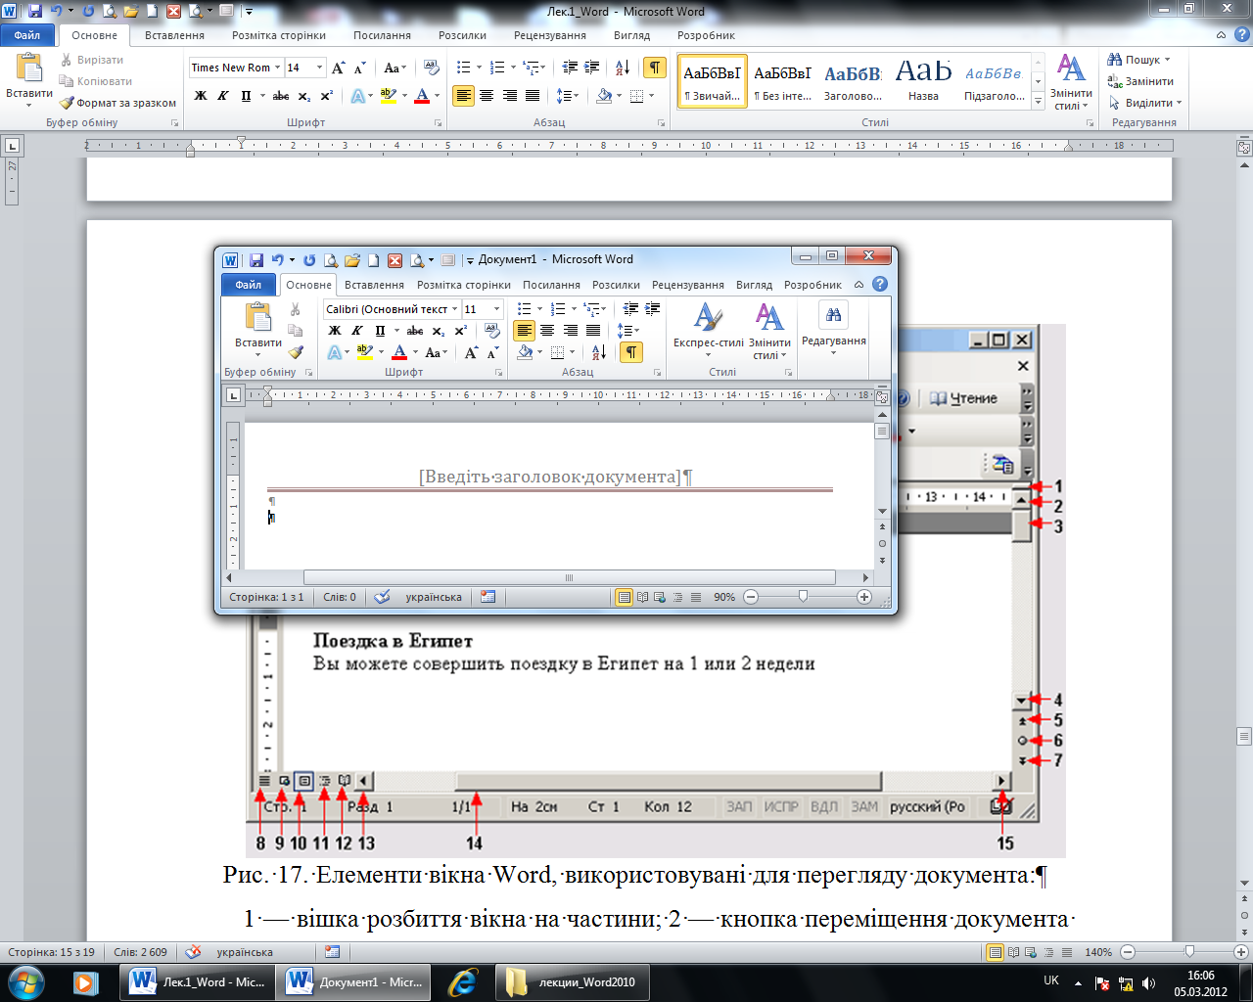Click Cut scissors icon in Документ1 ribbon
1253x1002 pixels.
point(296,309)
